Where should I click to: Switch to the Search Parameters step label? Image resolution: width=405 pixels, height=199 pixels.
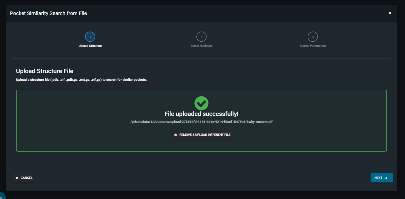(x=312, y=46)
